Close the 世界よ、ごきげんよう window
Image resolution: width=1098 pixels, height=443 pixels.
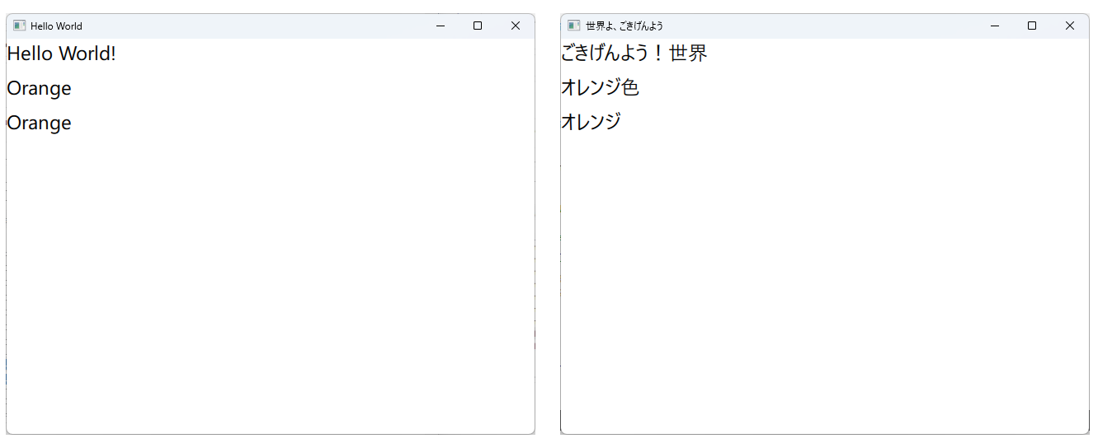tap(1070, 26)
